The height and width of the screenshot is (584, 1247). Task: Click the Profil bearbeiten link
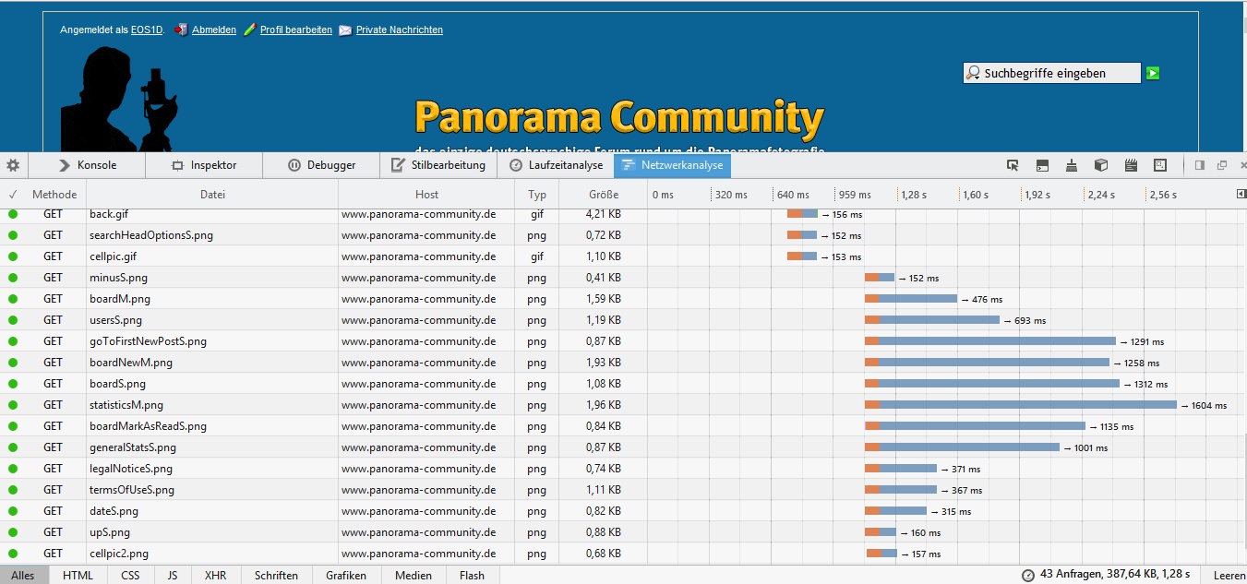point(295,30)
